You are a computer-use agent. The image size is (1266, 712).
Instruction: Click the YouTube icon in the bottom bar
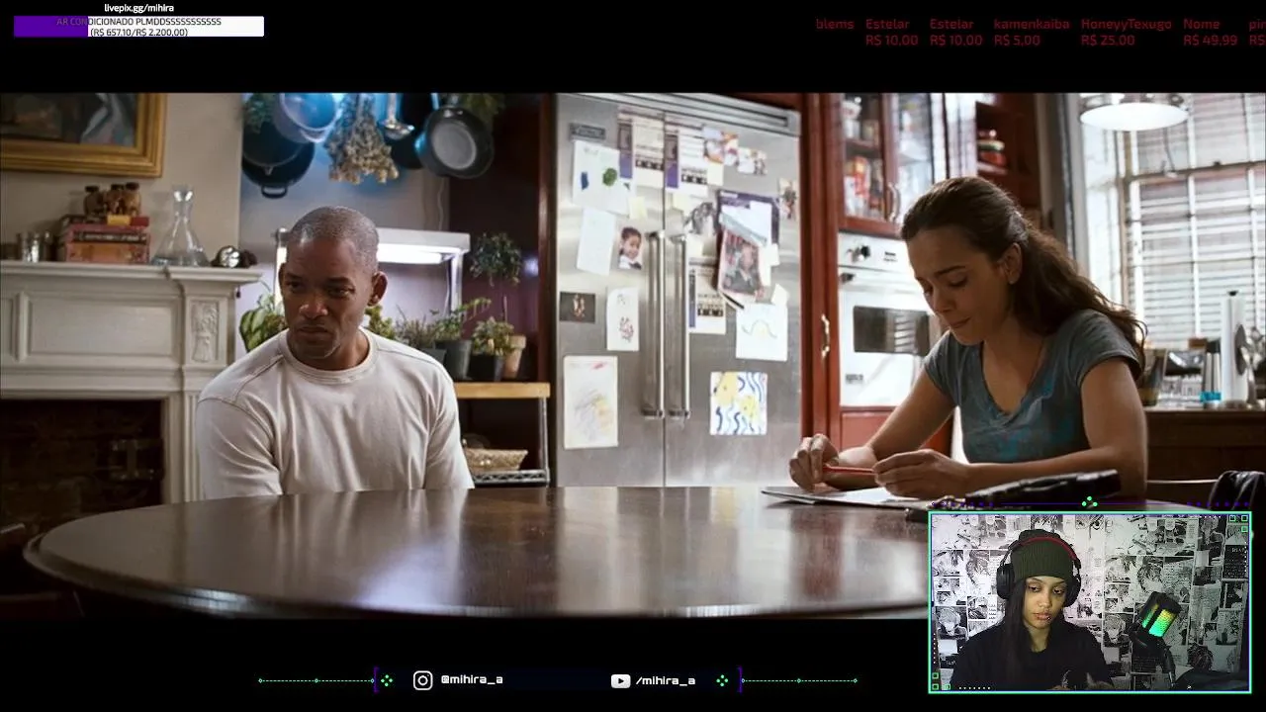(620, 680)
